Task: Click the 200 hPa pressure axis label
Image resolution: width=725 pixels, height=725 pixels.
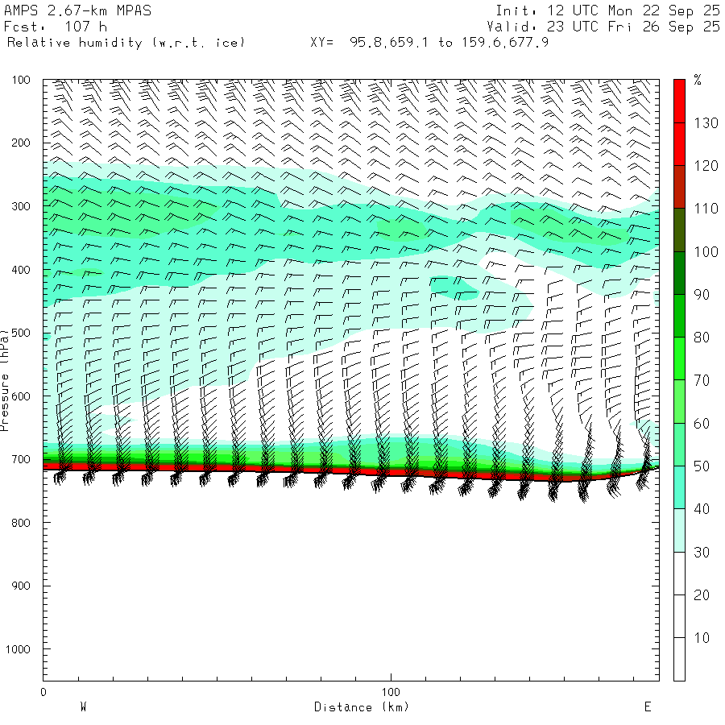Action: pyautogui.click(x=21, y=143)
